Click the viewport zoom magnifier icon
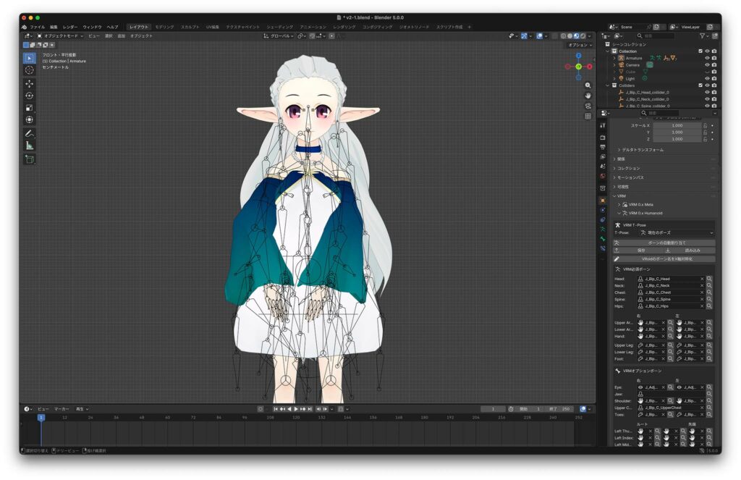The height and width of the screenshot is (480, 741). [588, 85]
